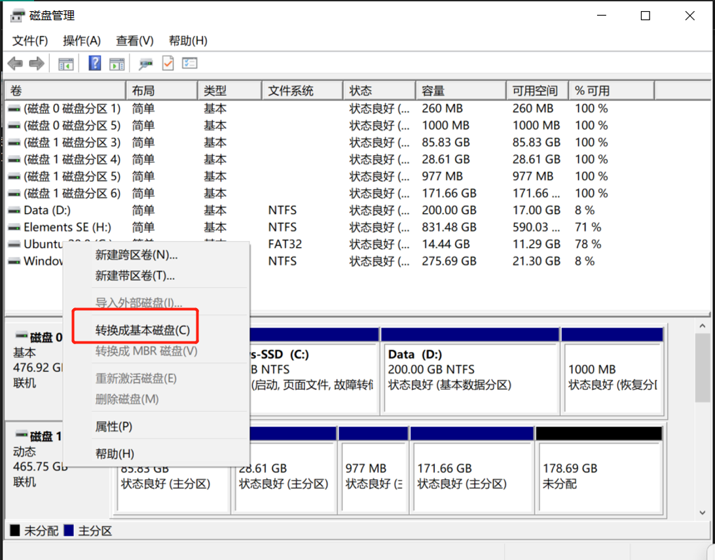The width and height of the screenshot is (715, 560).
Task: Click the Back arrow toolbar icon
Action: point(16,63)
